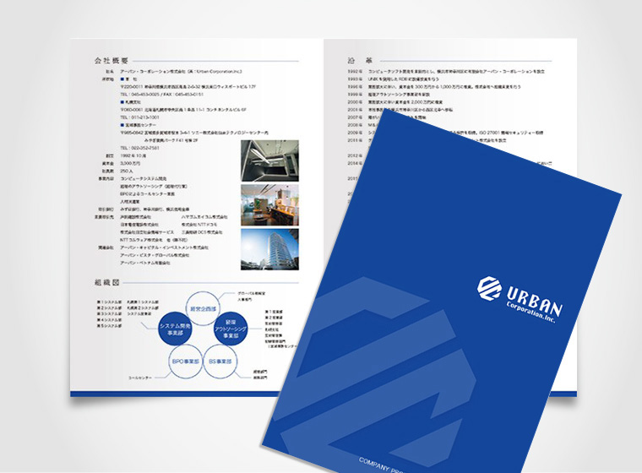Screen dimensions: 642x473
Task: Click the 沿革 section heading
Action: [x=356, y=62]
